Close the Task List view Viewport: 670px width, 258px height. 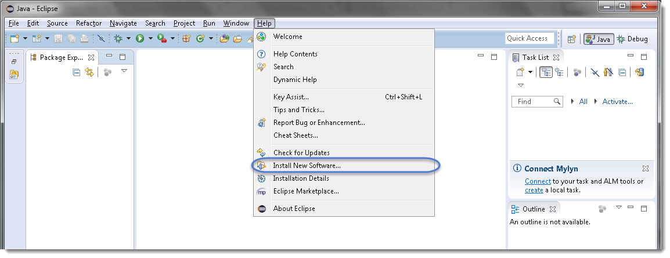(556, 57)
